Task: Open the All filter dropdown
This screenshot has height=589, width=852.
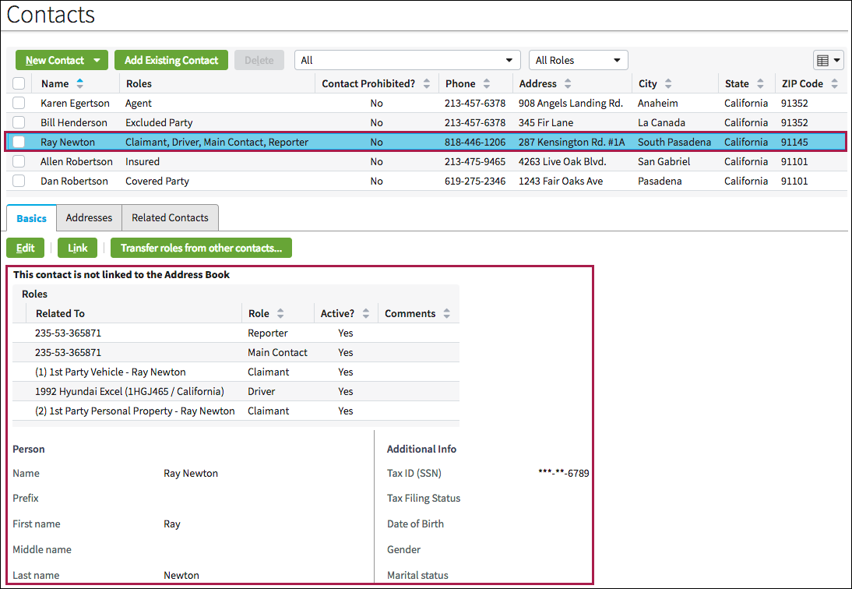Action: pos(407,60)
